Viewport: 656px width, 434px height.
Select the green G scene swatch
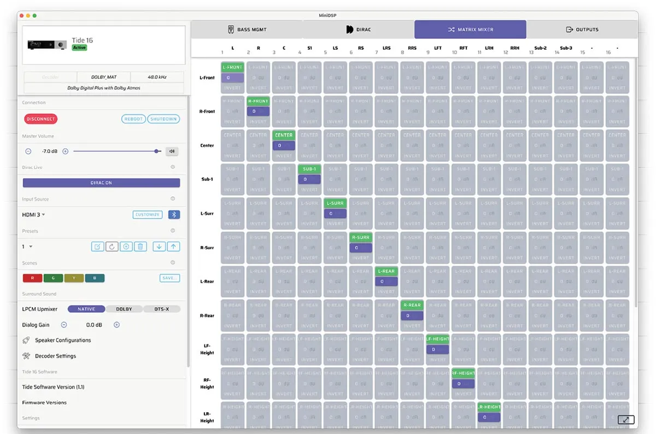[54, 278]
